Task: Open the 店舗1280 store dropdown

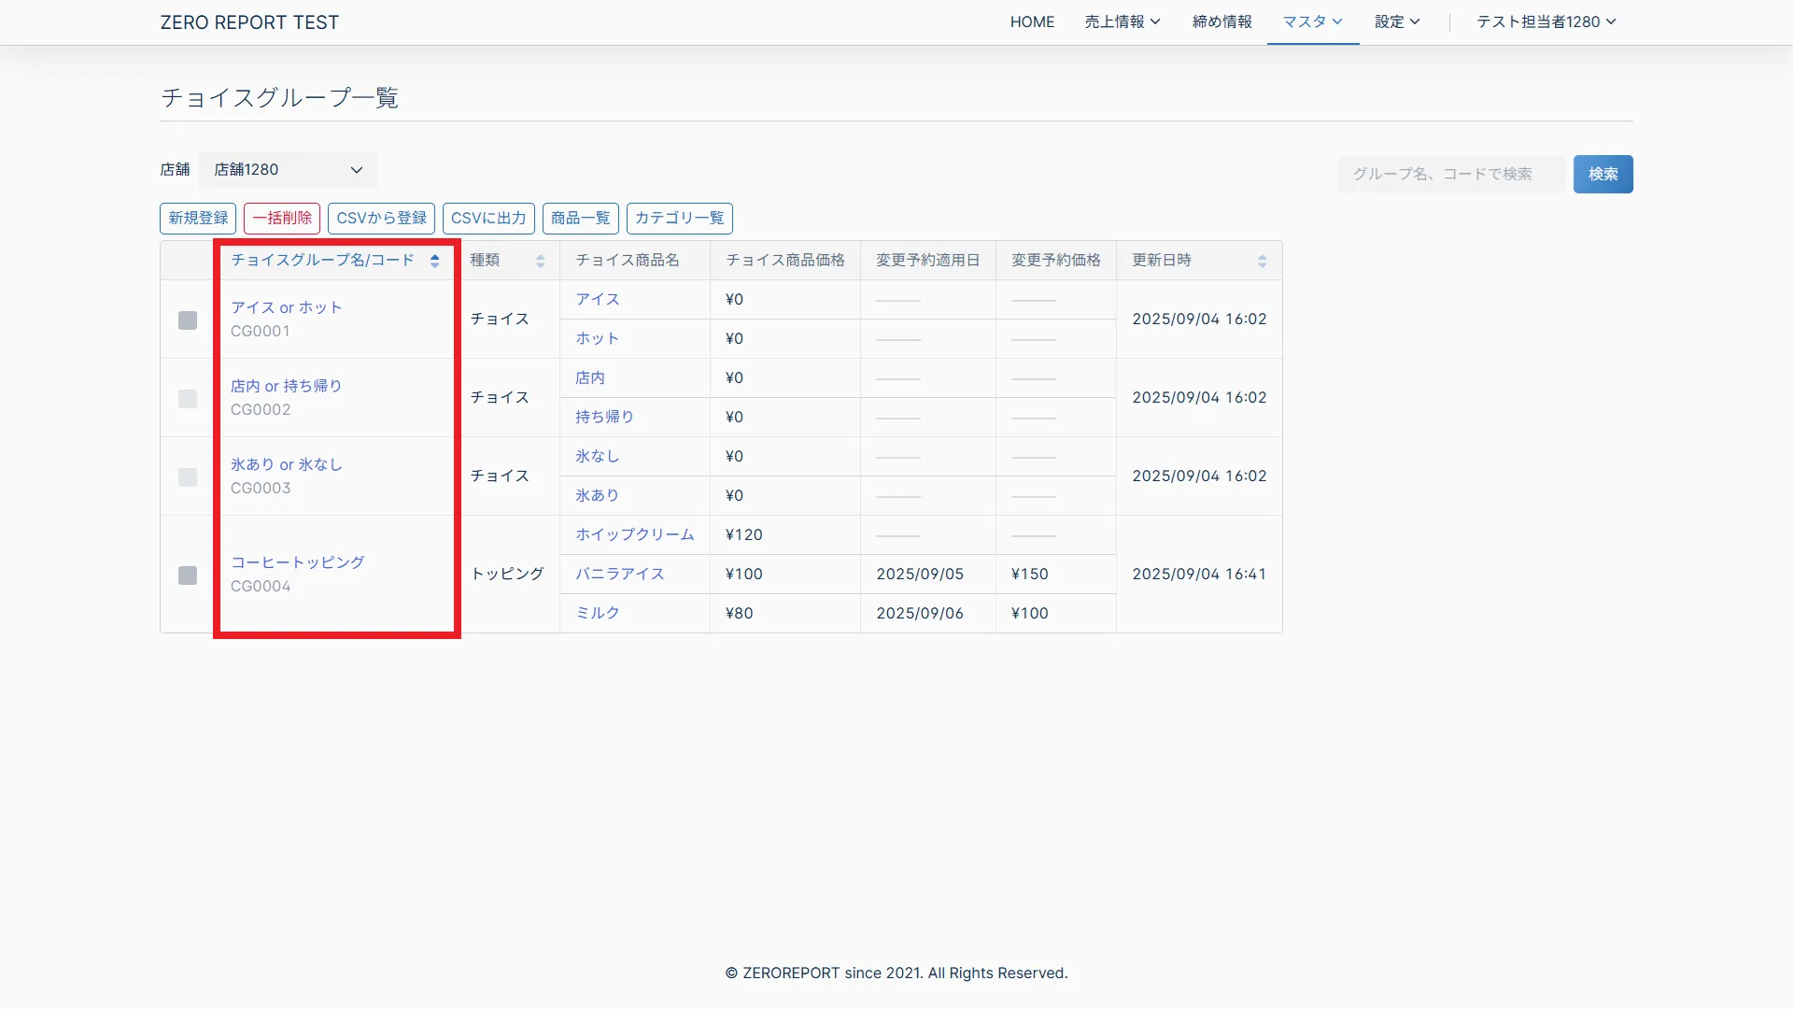Action: point(288,170)
